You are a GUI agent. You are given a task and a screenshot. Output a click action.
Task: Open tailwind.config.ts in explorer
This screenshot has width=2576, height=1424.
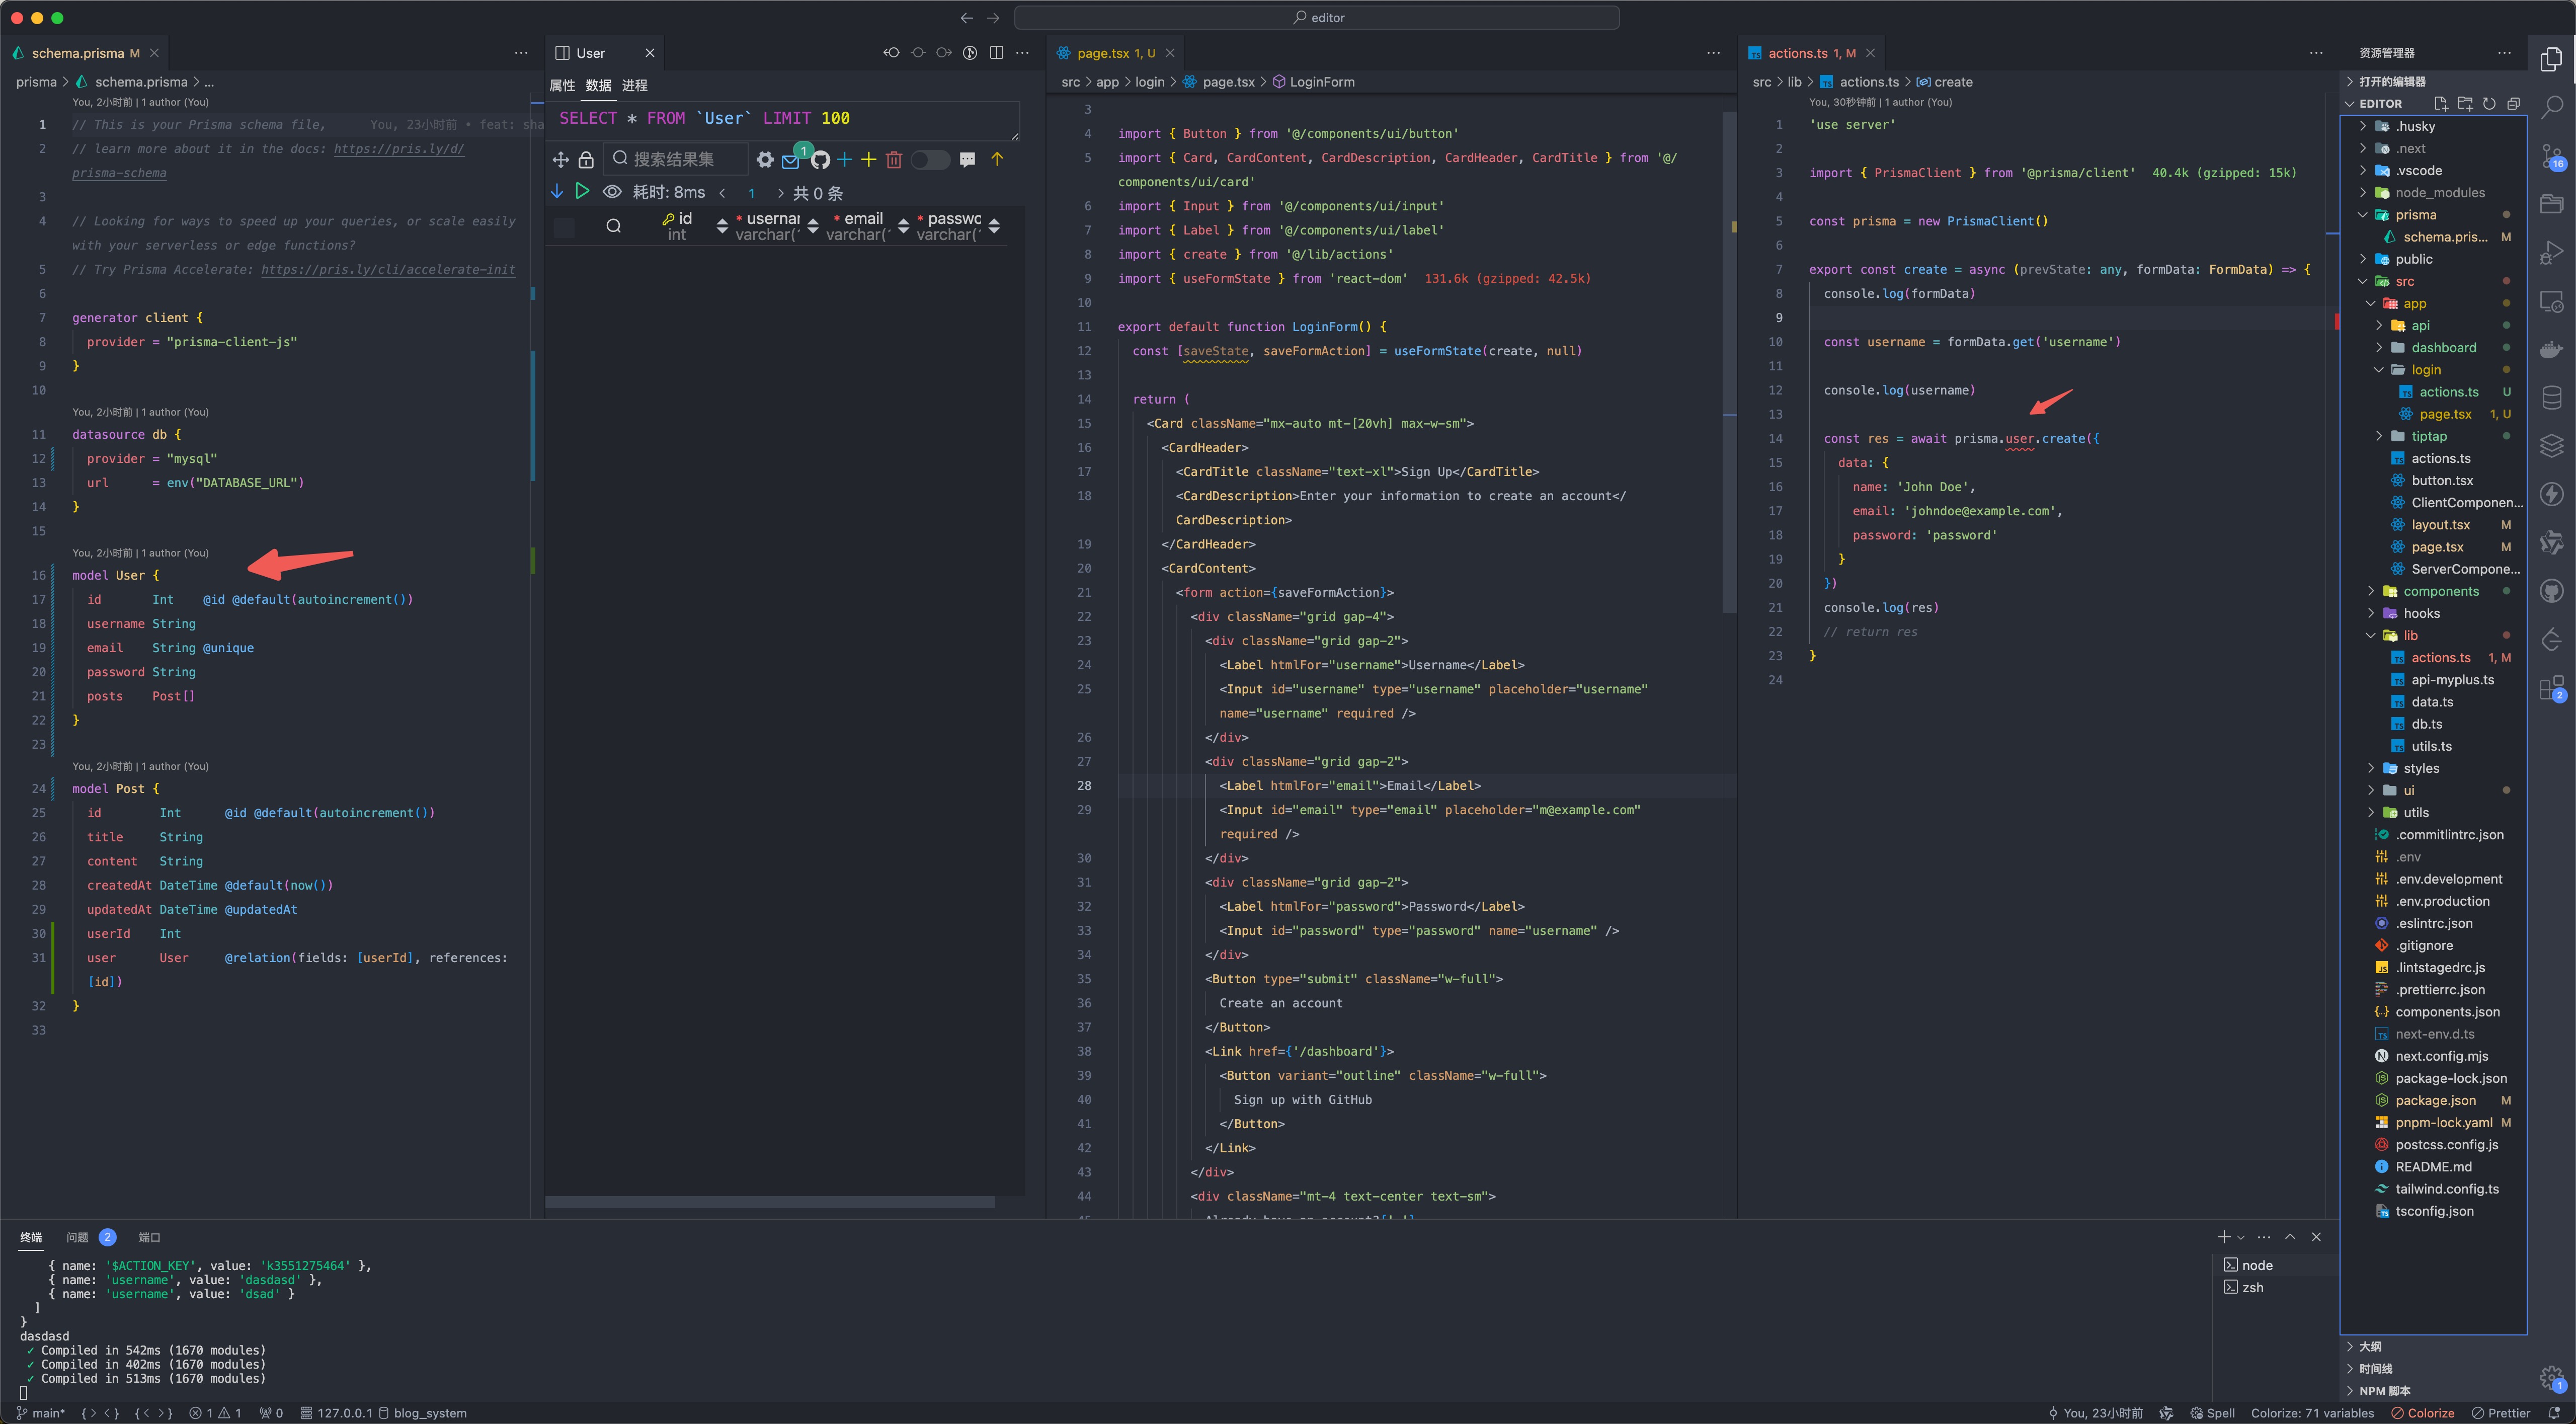[x=2434, y=1189]
